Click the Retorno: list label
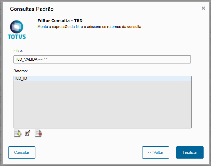Image resolution: width=211 pixels, height=166 pixels. (20, 71)
